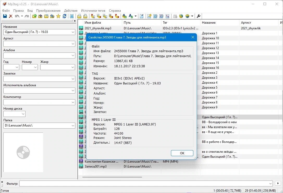Run Text file to Tag converter icon
The height and width of the screenshot is (193, 283).
(x=111, y=16)
